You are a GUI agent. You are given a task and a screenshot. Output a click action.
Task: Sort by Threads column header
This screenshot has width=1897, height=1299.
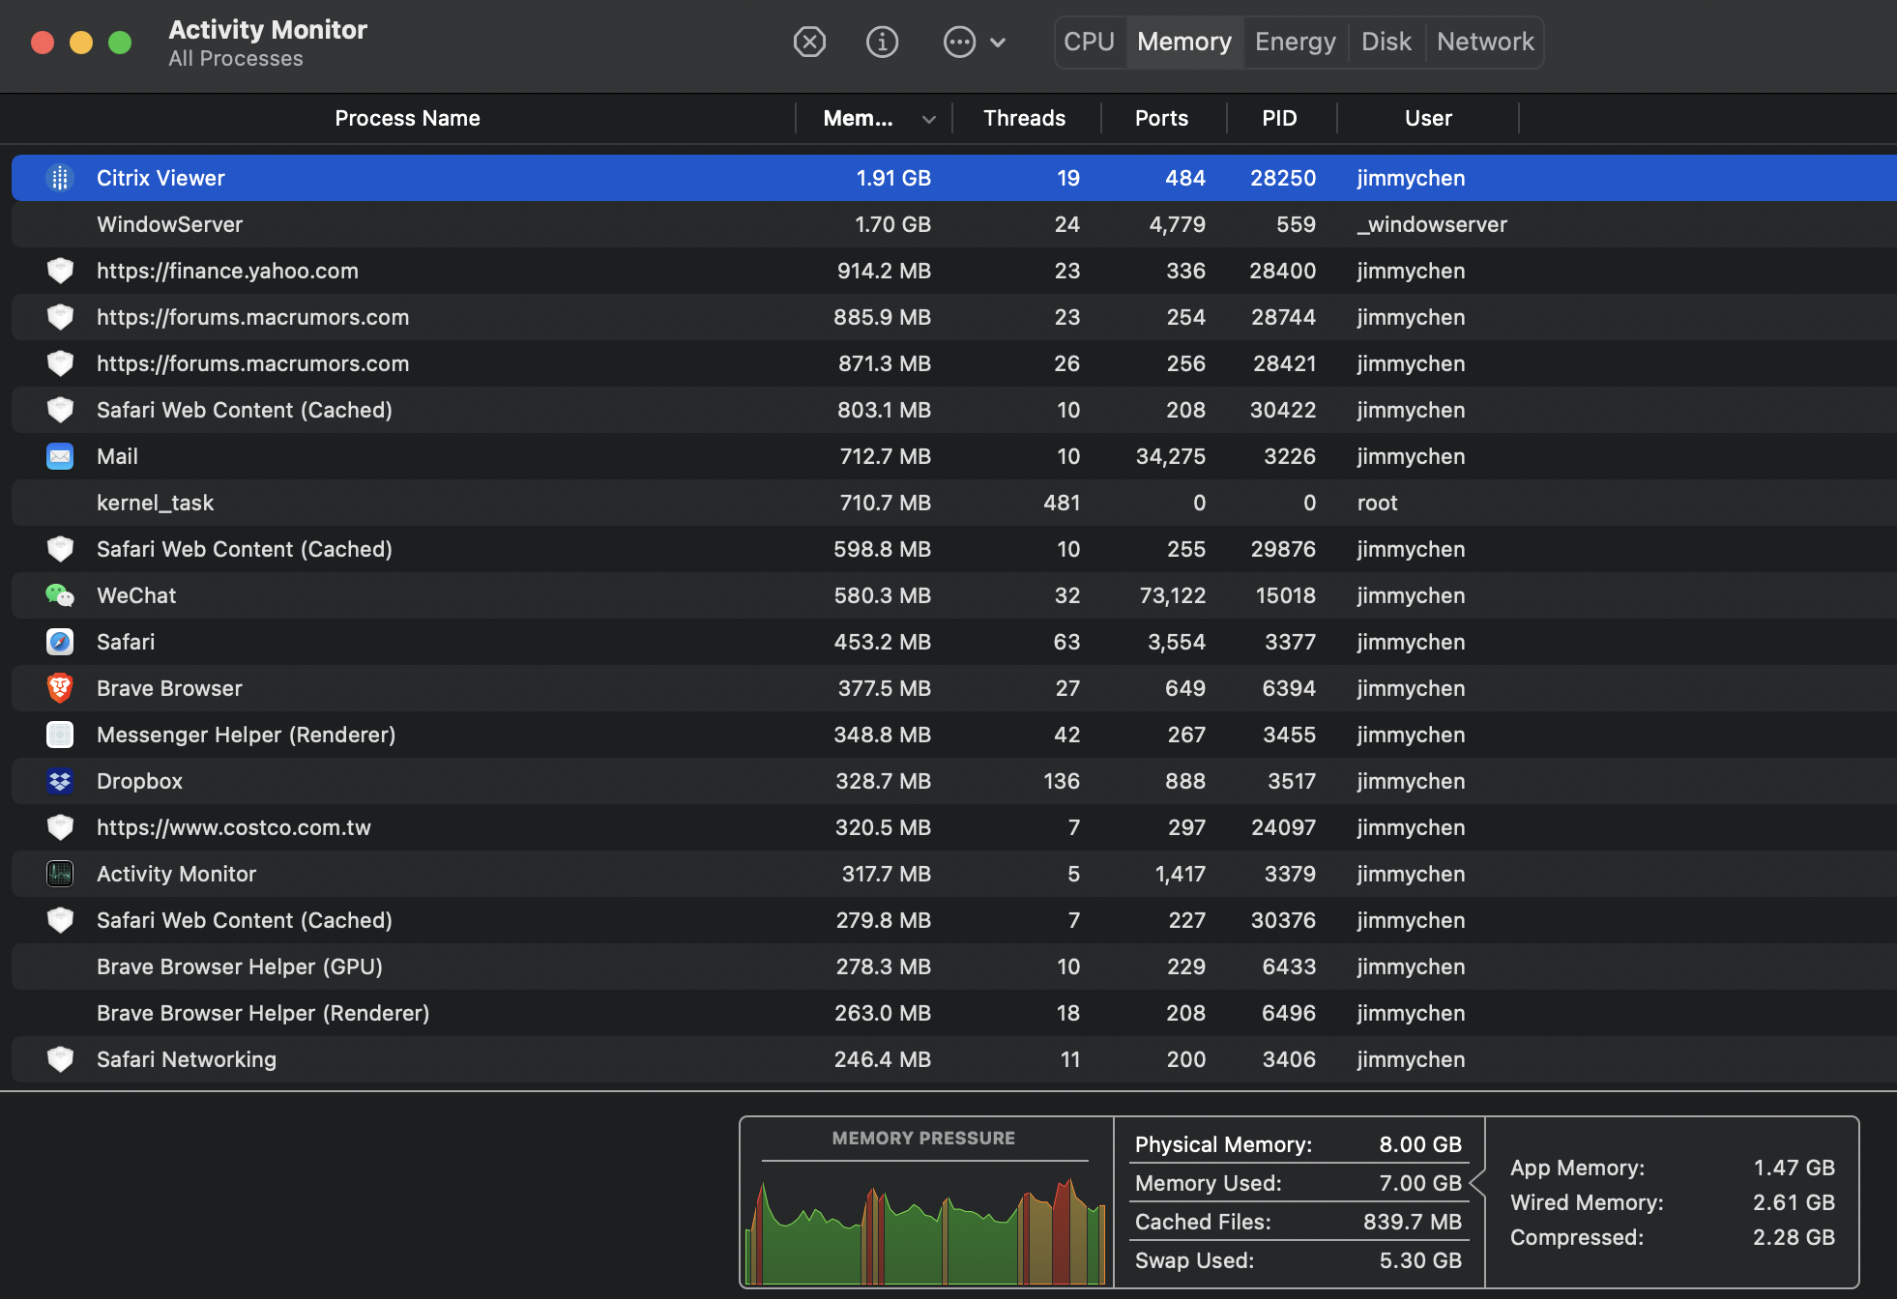(1024, 118)
